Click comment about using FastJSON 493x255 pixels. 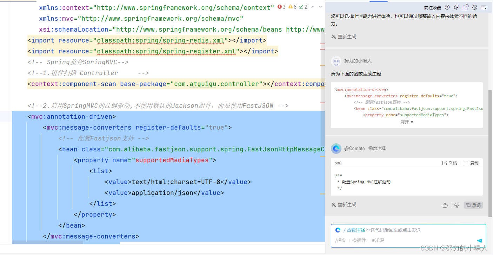(158, 106)
